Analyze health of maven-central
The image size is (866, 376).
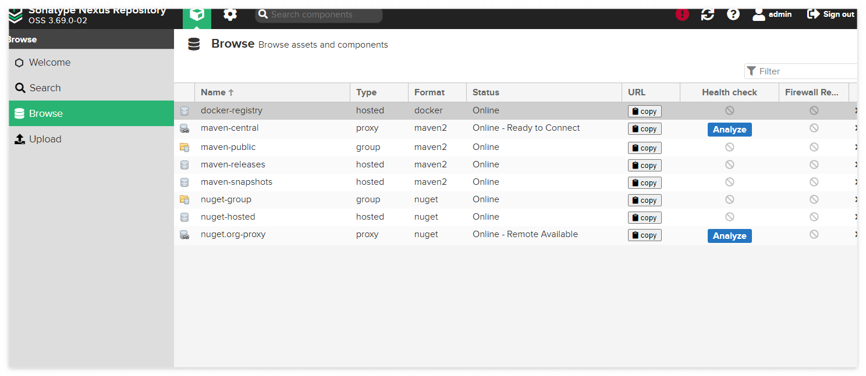click(x=730, y=130)
